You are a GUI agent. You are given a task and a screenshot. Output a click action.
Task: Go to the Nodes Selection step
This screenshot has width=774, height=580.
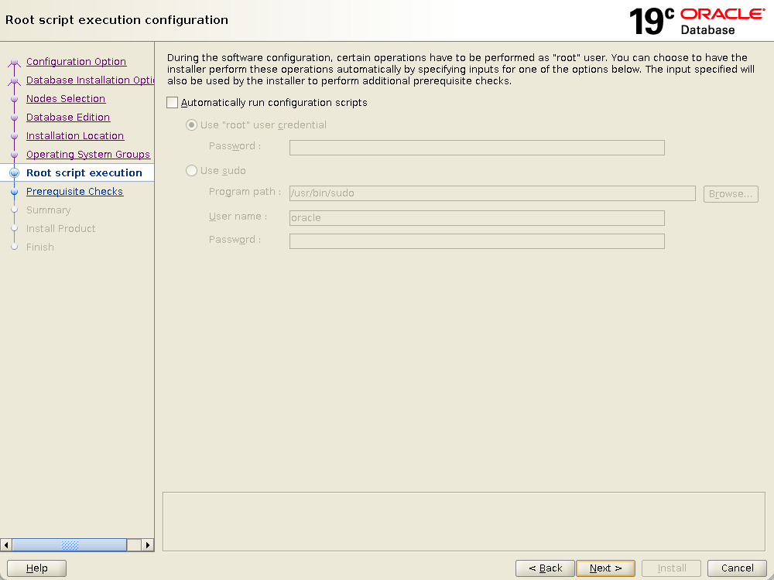[x=66, y=99]
